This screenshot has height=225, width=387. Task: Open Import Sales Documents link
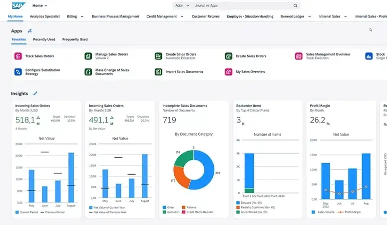(184, 71)
